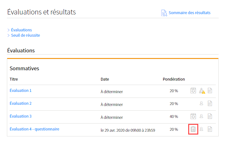Image resolution: width=229 pixels, height=143 pixels.
Task: Open the Évaluation 3 link
Action: [21, 116]
